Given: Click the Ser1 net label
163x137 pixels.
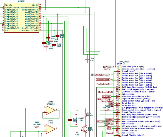Looking at the screenshot, I should click(111, 106).
